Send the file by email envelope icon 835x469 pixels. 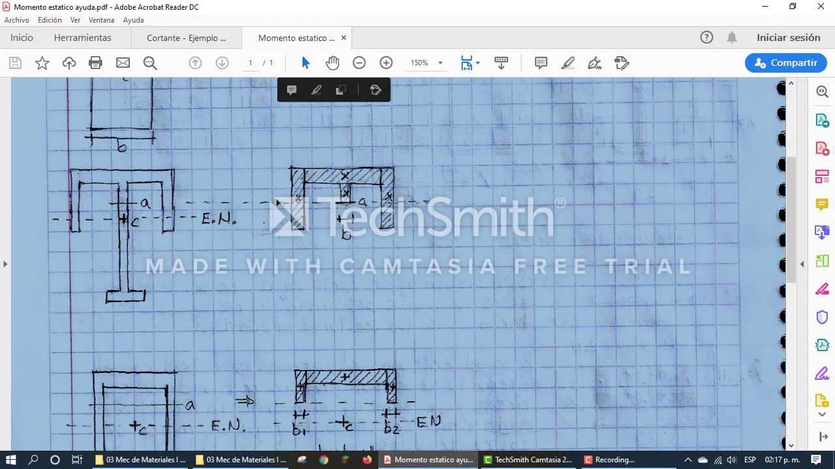123,63
